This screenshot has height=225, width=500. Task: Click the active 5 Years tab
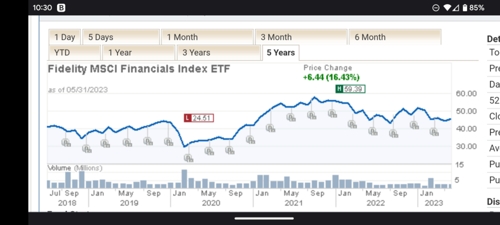pyautogui.click(x=280, y=52)
